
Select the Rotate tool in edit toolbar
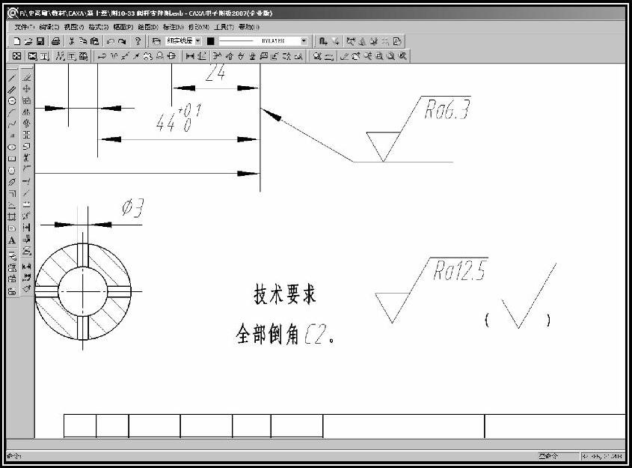[27, 123]
